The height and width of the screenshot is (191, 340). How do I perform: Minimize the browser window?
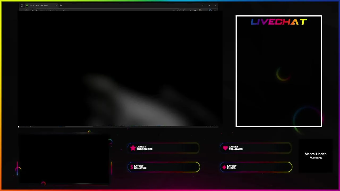tap(202, 6)
